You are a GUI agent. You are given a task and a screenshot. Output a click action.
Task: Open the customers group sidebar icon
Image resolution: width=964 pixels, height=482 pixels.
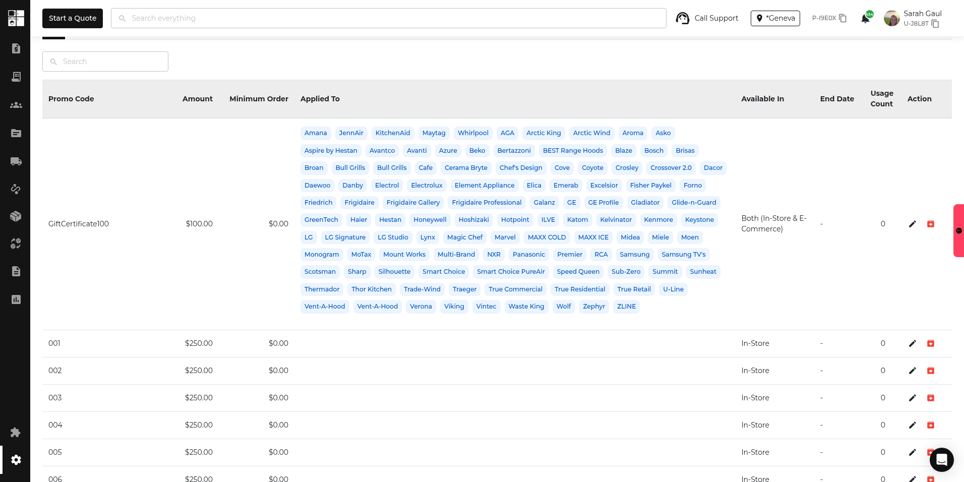16,105
